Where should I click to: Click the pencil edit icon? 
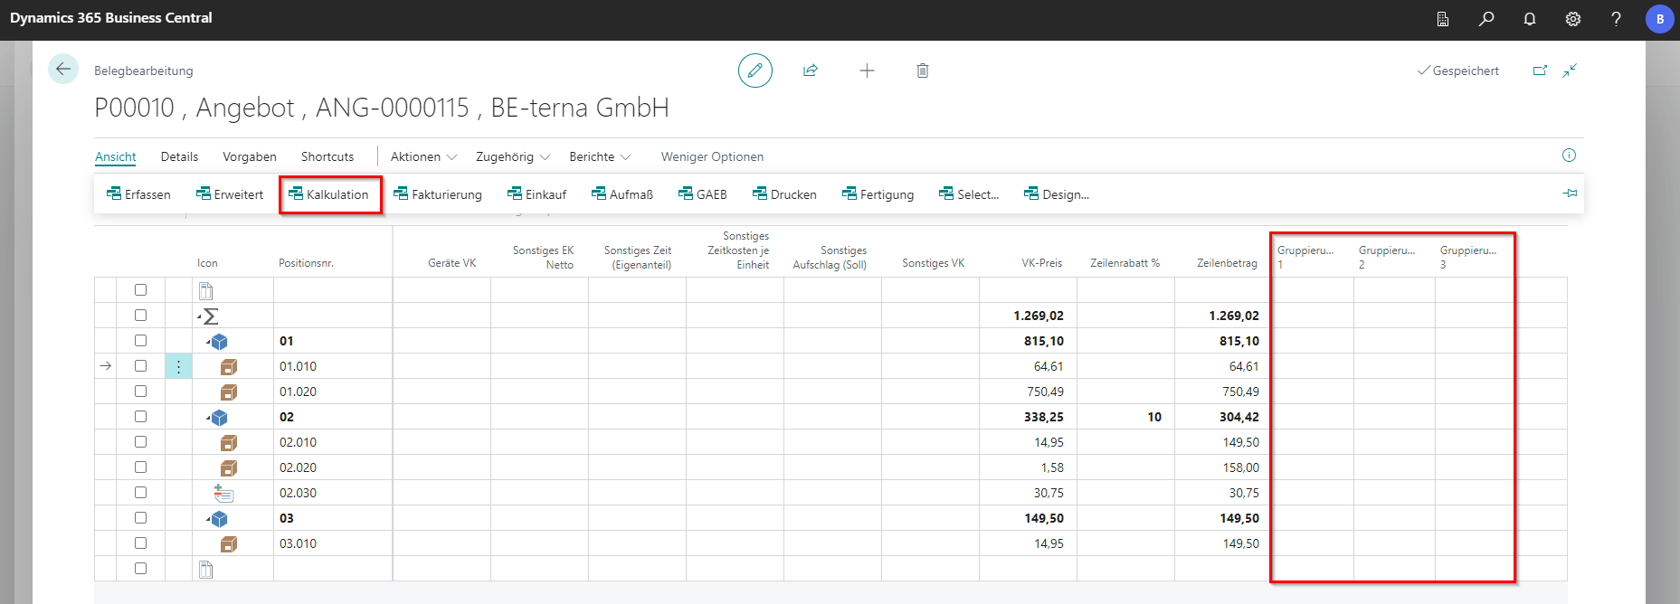755,71
